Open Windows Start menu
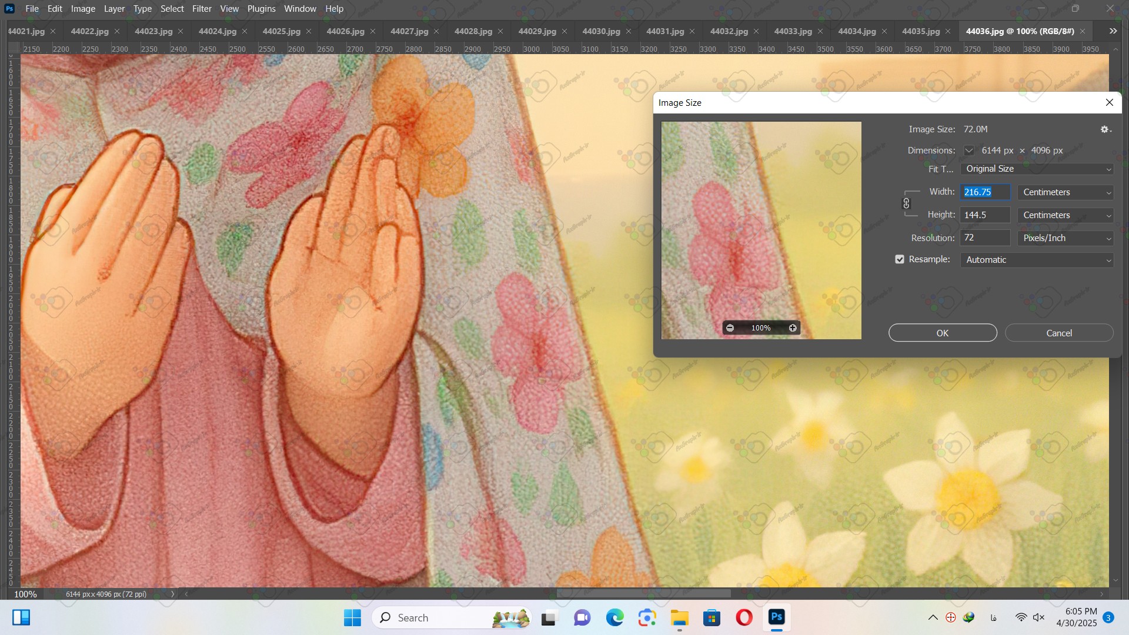1129x635 pixels. pyautogui.click(x=352, y=618)
